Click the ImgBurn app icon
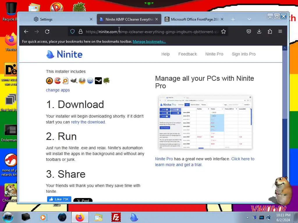298x223 pixels. click(x=82, y=81)
